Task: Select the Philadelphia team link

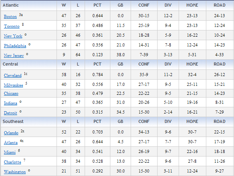Action: 15,46
